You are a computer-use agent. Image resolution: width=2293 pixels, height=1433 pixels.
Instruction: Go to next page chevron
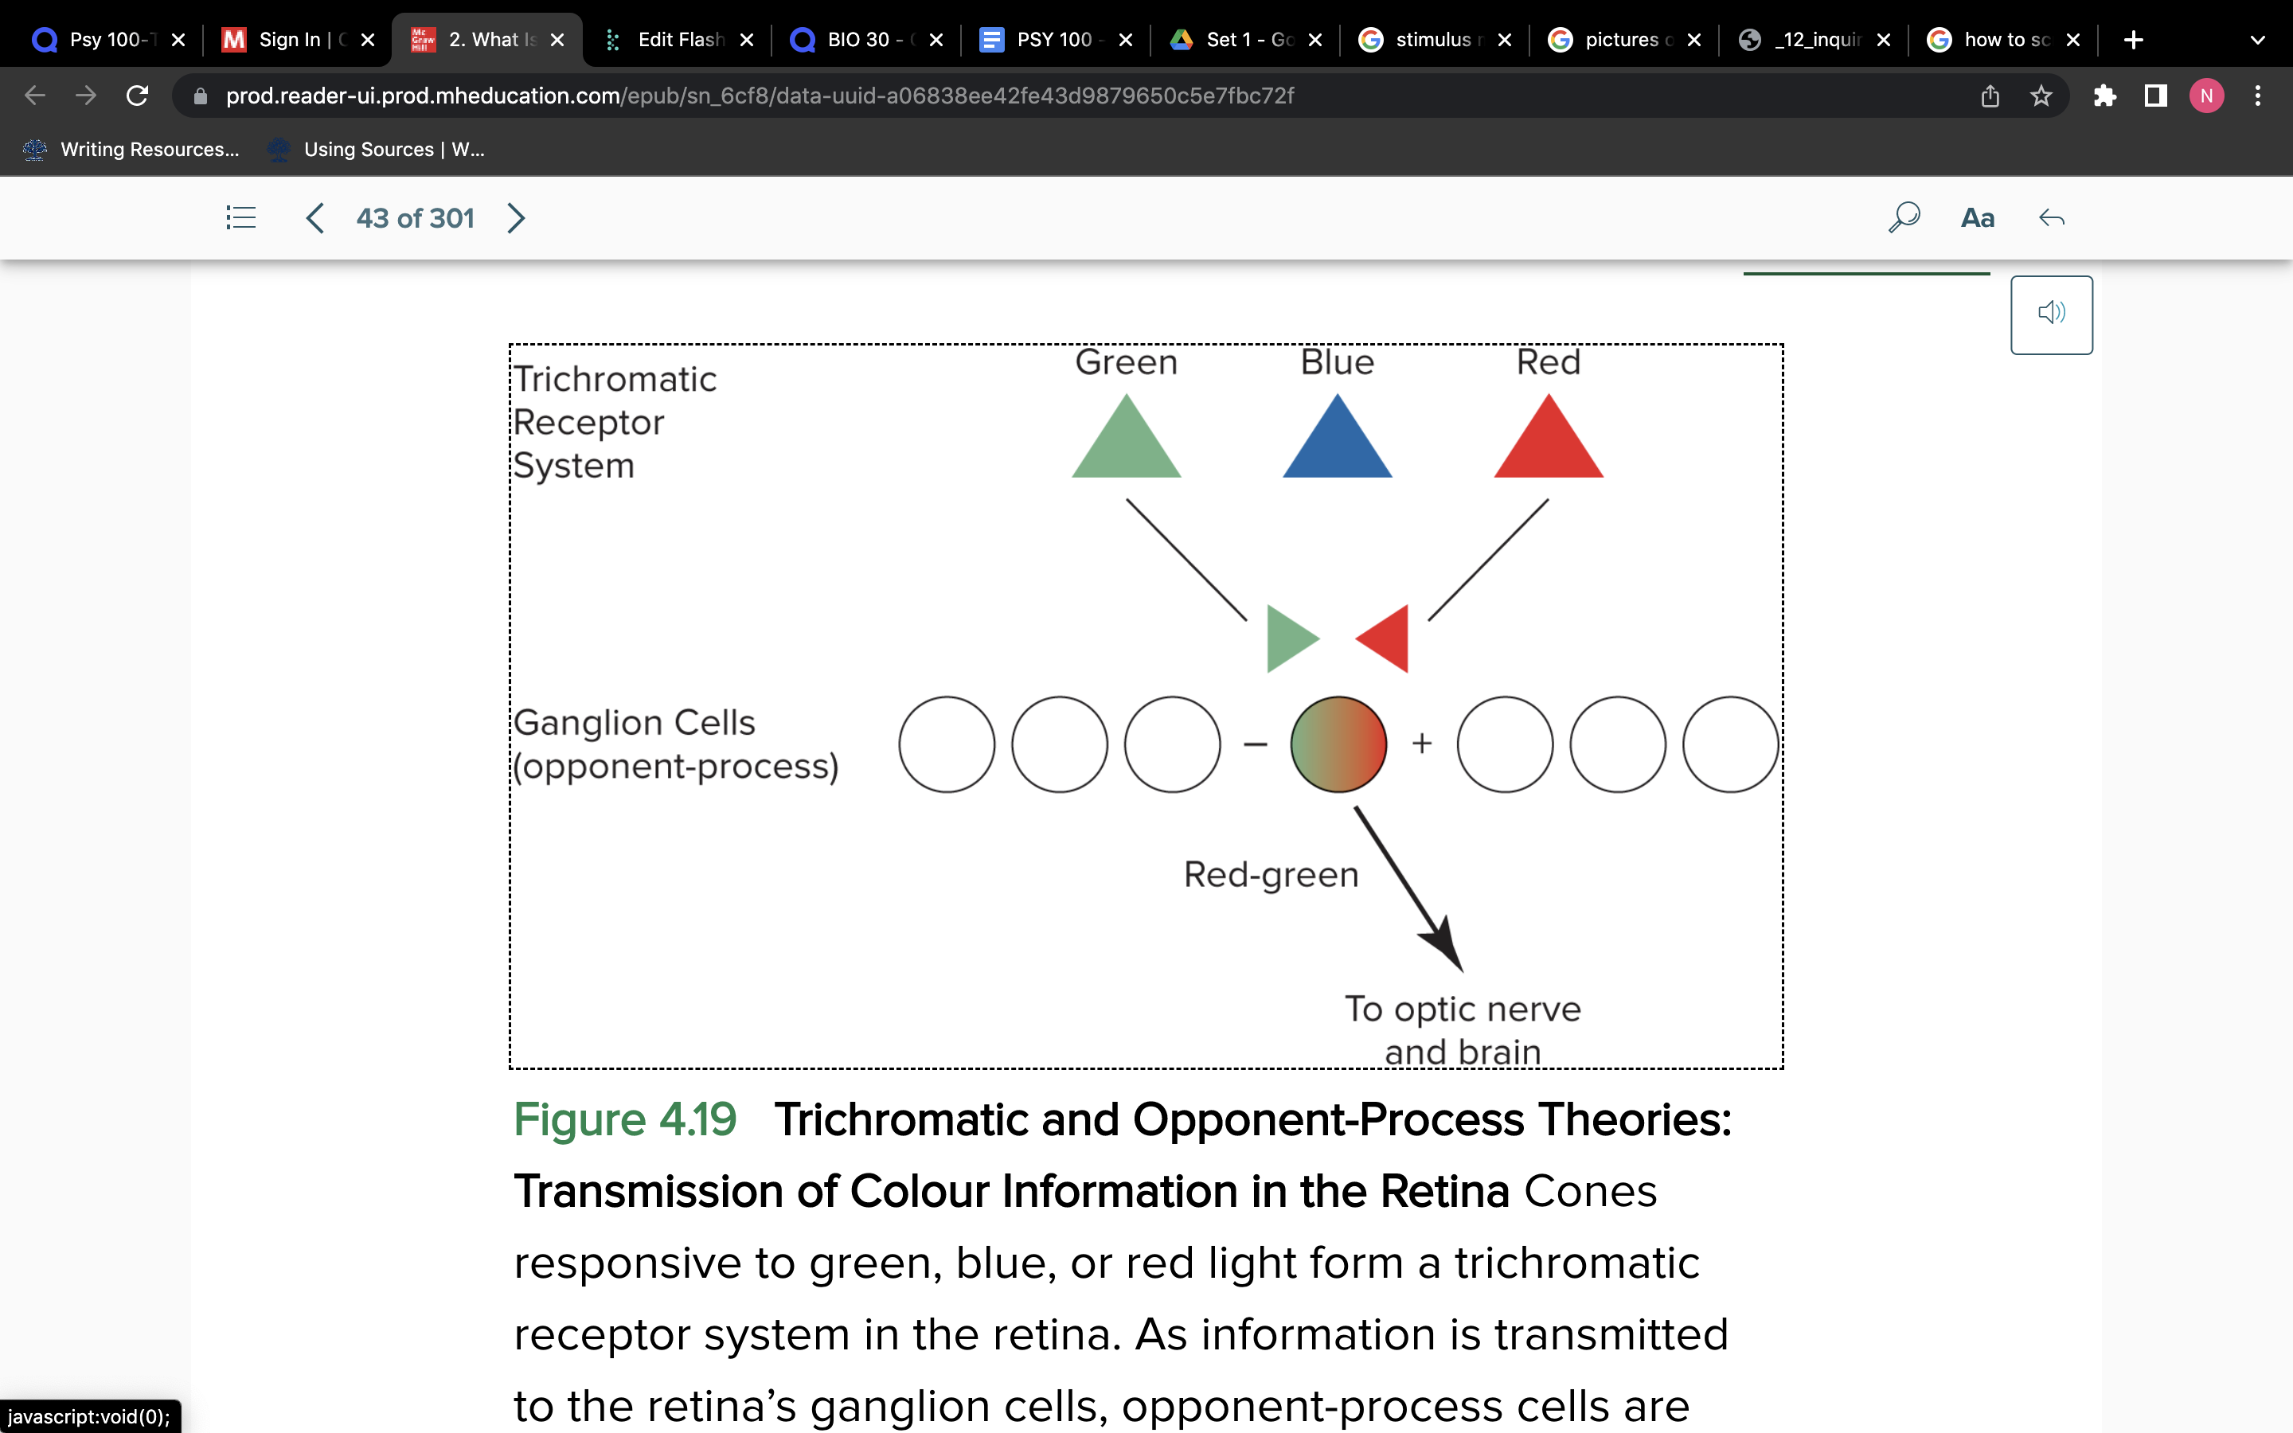tap(515, 218)
